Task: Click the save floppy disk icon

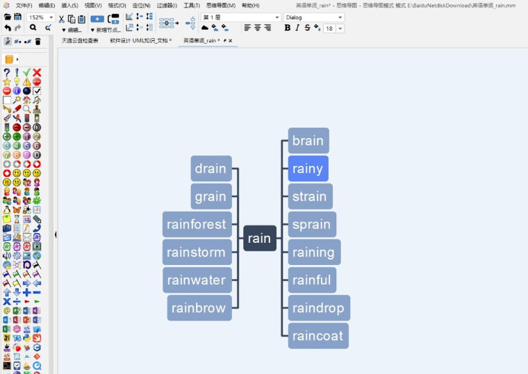Action: (17, 17)
